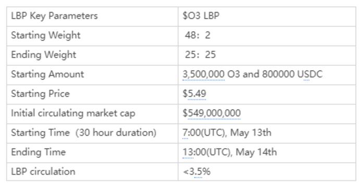Click the 'Initial circulating market cap' label

coord(73,113)
